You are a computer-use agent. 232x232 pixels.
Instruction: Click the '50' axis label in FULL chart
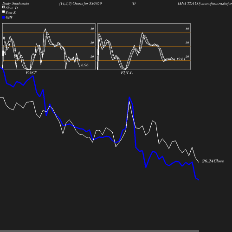[x=187, y=43]
